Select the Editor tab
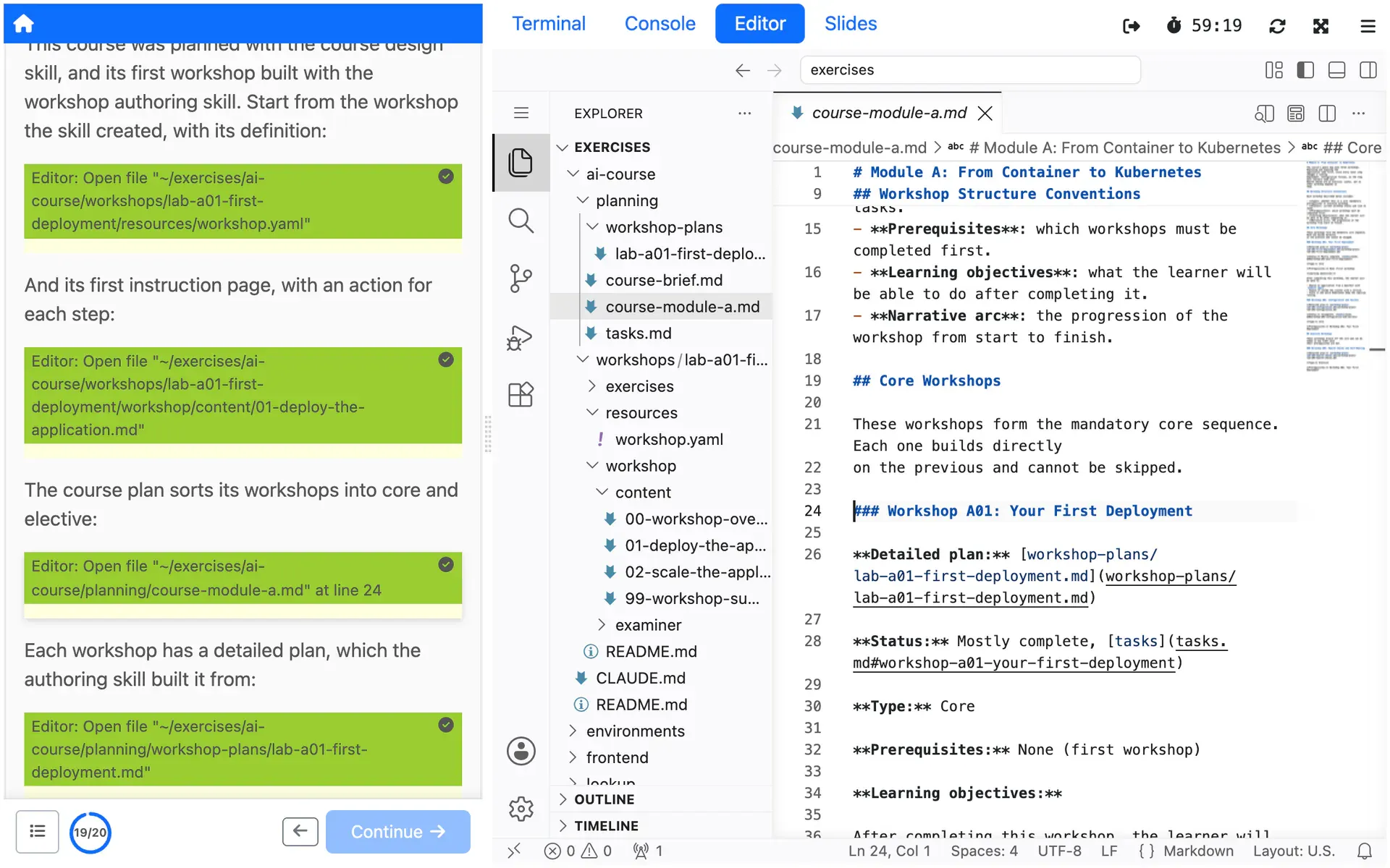1390x868 pixels. tap(759, 24)
